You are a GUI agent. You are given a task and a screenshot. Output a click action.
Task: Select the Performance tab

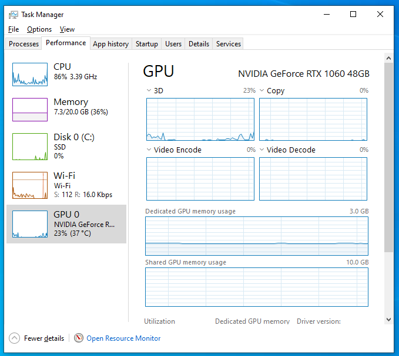click(x=66, y=43)
